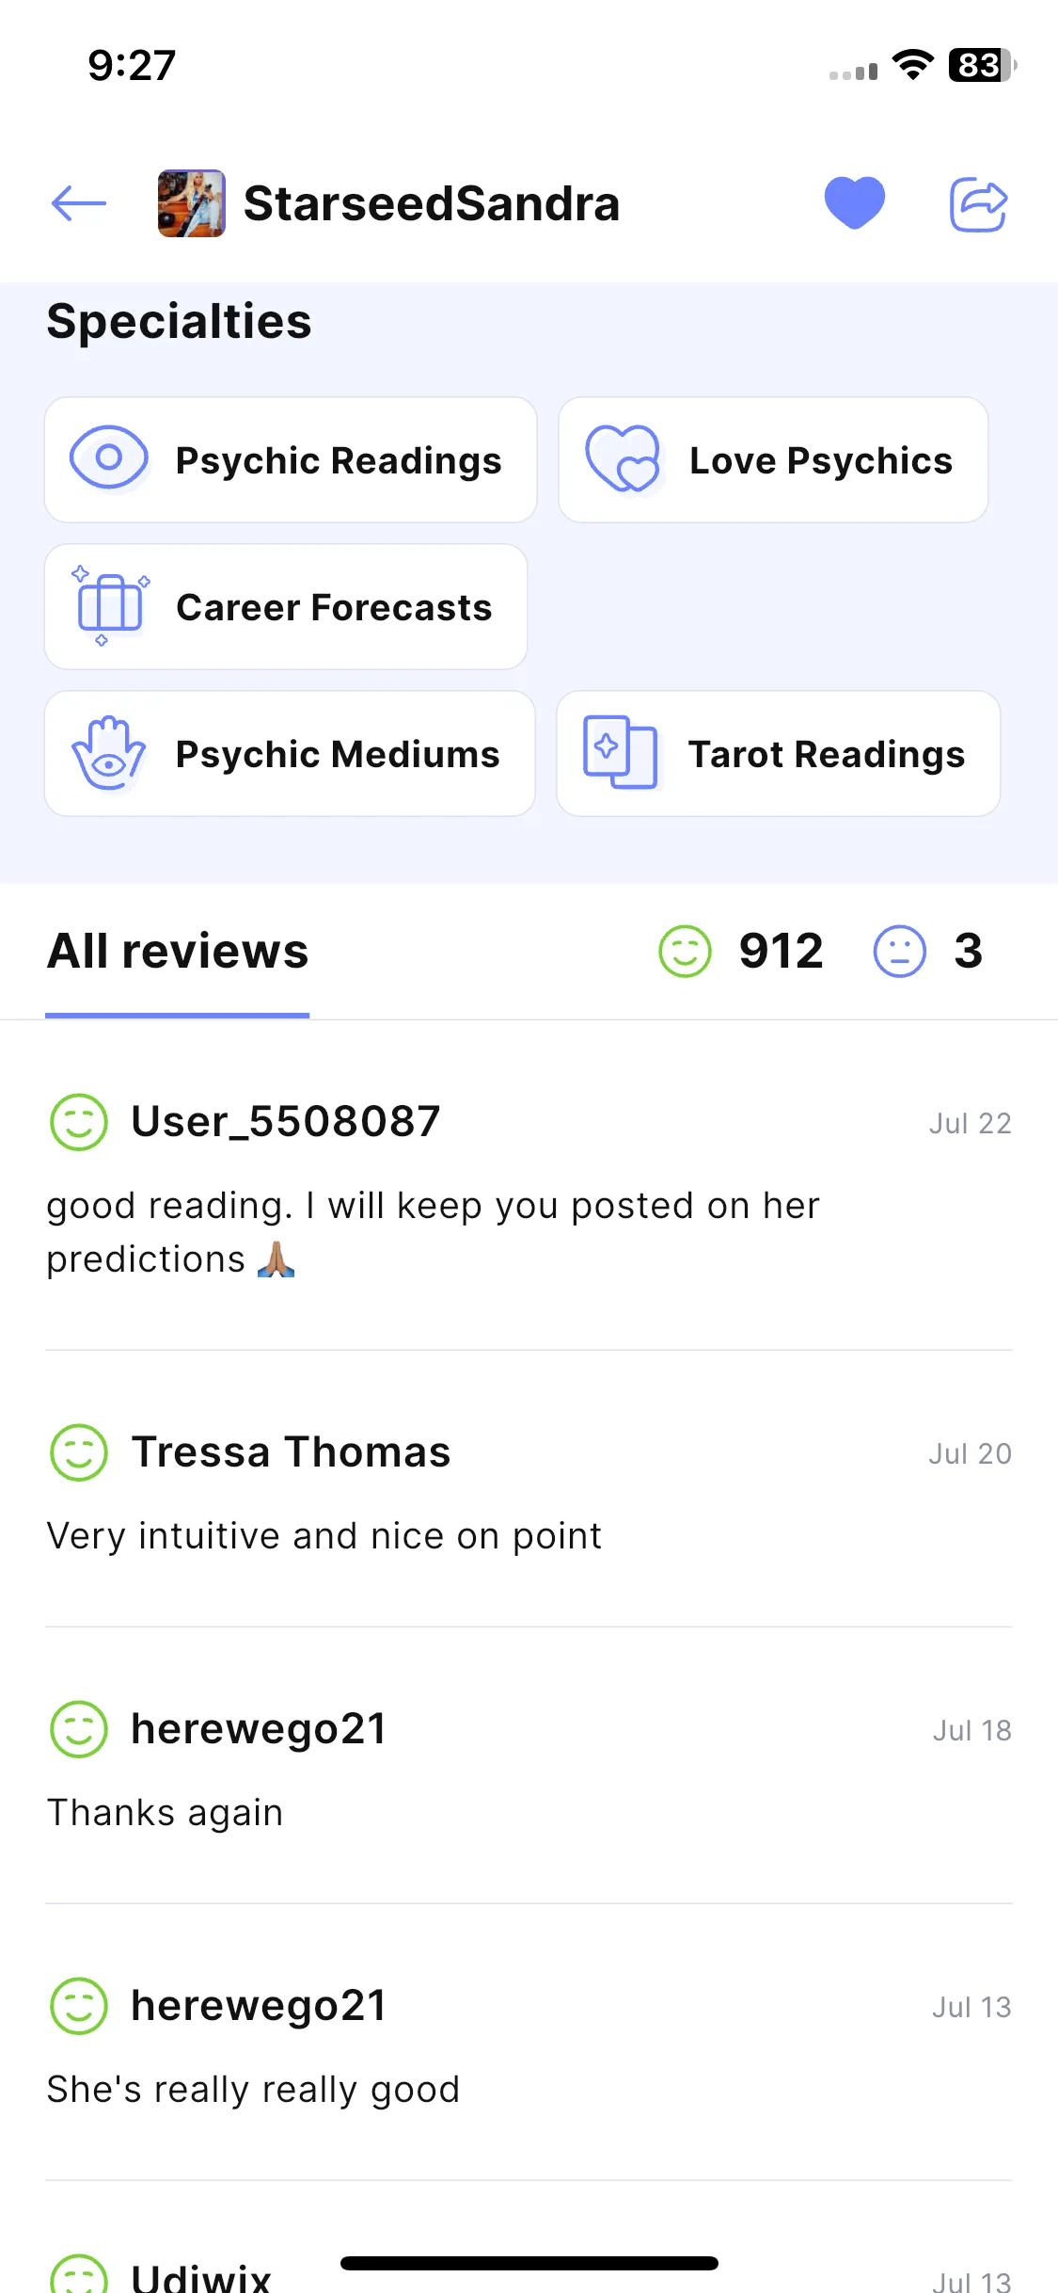Tap herewego21's Jul 13 review

click(529, 2043)
